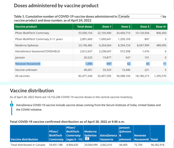Screen dimensions: 174x148
Task: Click Janssen total doses 20,525
Action: click(x=88, y=57)
